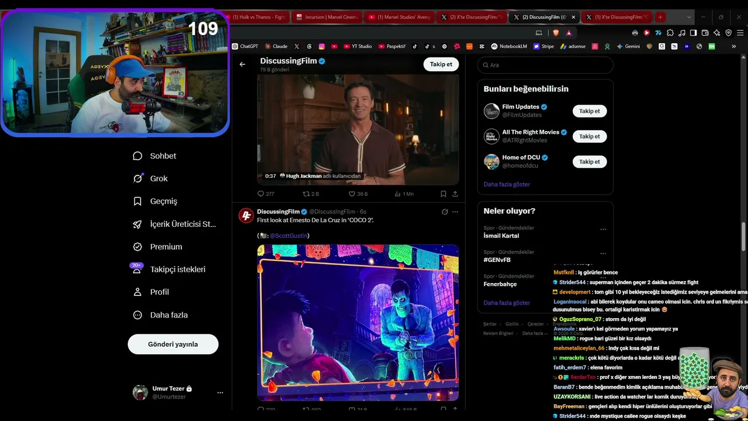Follow DiscussingFilm with header Takip et button

(441, 64)
